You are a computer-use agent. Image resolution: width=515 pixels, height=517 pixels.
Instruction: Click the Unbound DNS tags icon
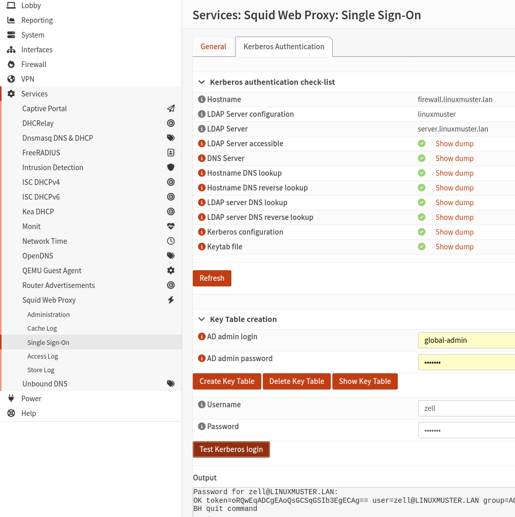click(171, 384)
